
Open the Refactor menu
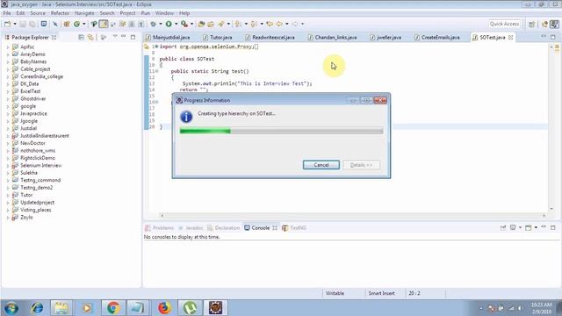click(x=60, y=13)
